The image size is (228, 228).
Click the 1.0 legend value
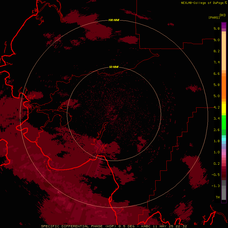(x=217, y=152)
